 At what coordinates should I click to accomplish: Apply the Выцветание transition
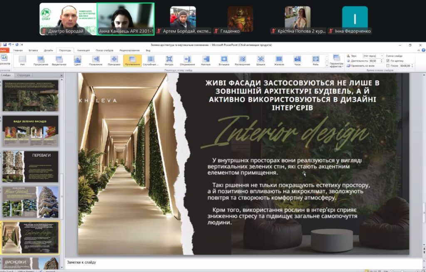59,60
